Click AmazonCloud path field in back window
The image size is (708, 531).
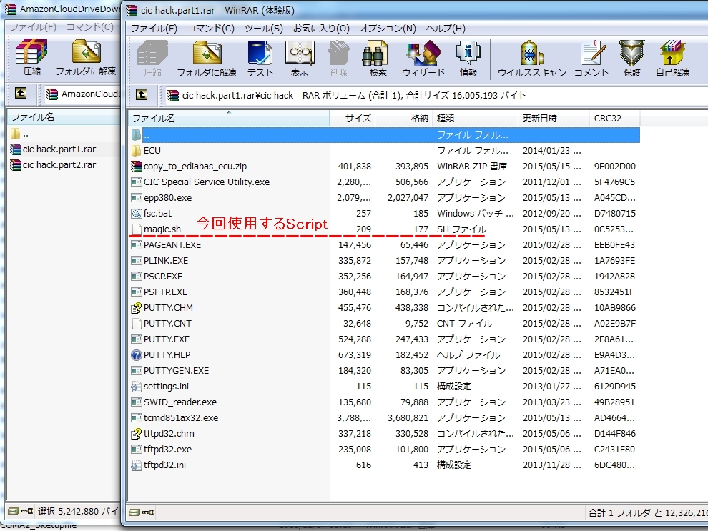pos(82,94)
